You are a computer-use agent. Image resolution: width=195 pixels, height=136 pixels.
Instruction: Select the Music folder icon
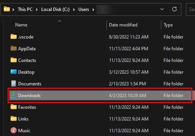(14, 130)
